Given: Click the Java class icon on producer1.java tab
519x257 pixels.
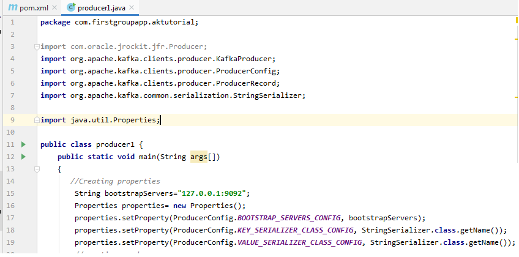Looking at the screenshot, I should tap(71, 7).
